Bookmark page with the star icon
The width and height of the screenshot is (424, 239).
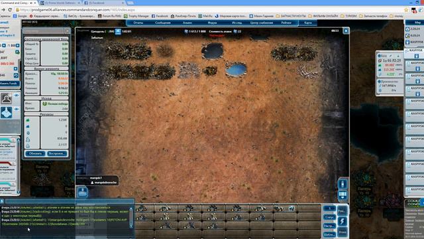(x=406, y=10)
